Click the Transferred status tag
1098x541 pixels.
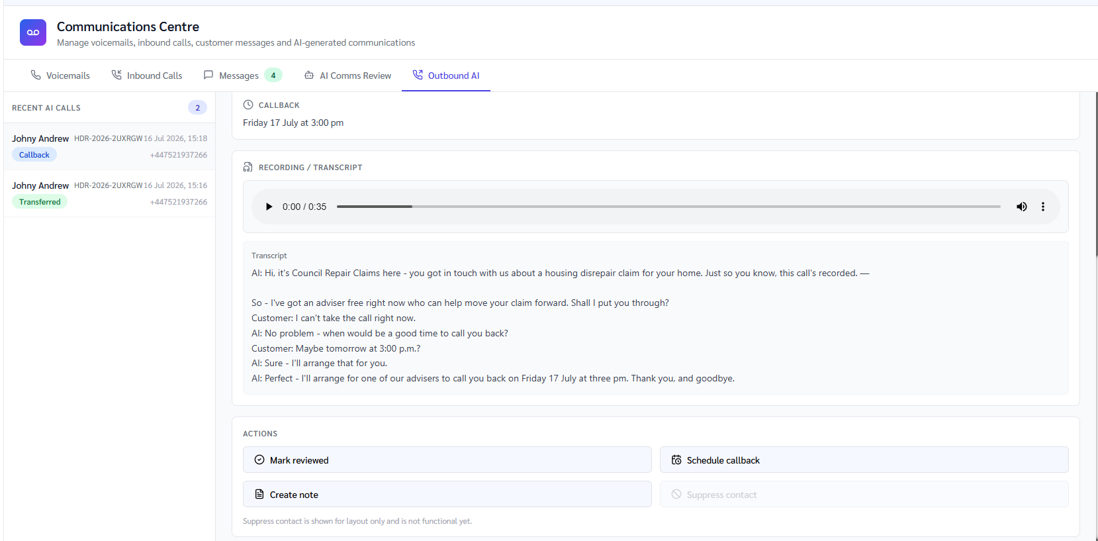point(40,202)
